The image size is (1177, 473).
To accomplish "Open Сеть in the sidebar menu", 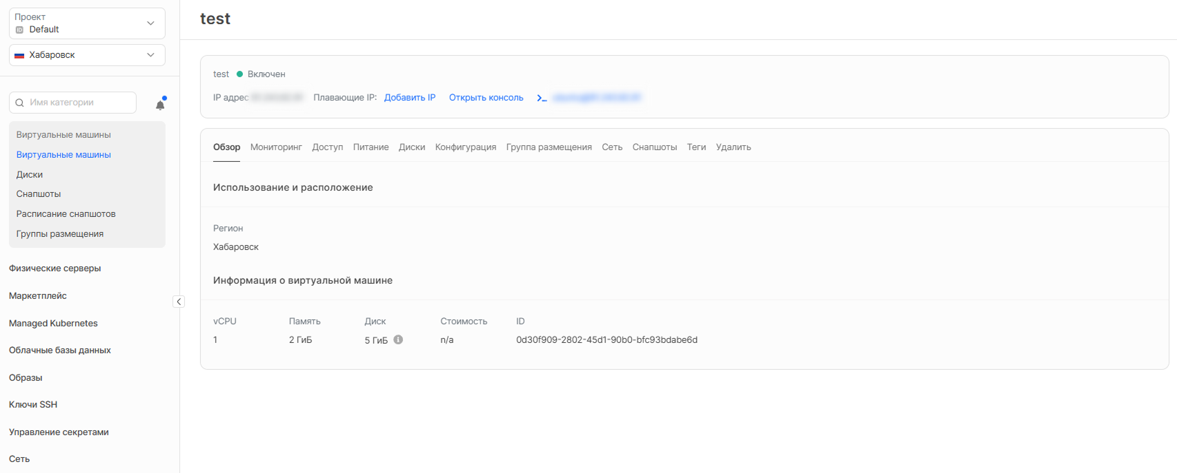I will [19, 459].
